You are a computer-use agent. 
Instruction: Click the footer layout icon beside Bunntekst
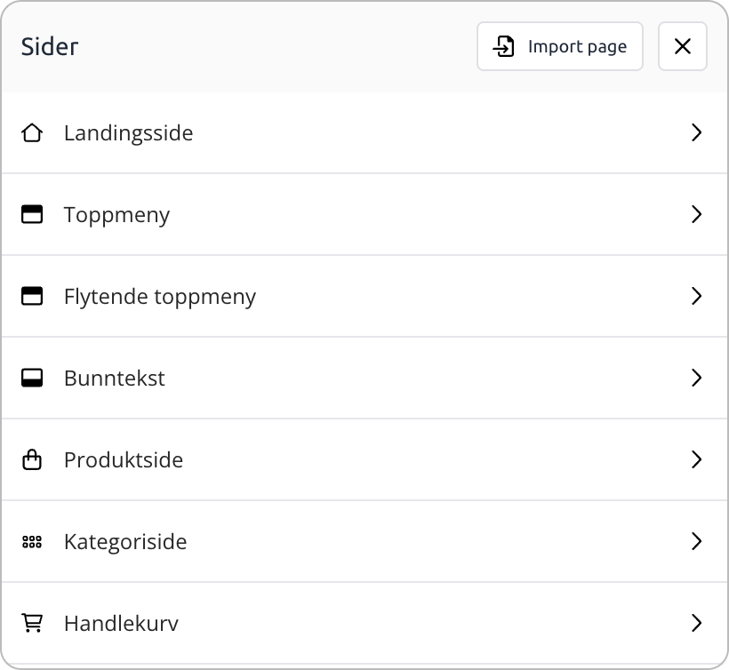[32, 379]
